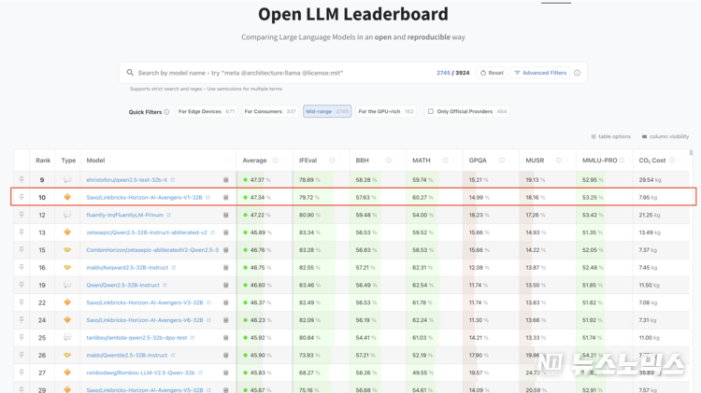
Task: Show the BBH column info icon
Action: pos(389,161)
